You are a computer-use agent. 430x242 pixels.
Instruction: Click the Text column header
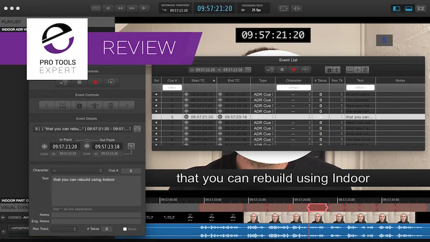tap(360, 80)
